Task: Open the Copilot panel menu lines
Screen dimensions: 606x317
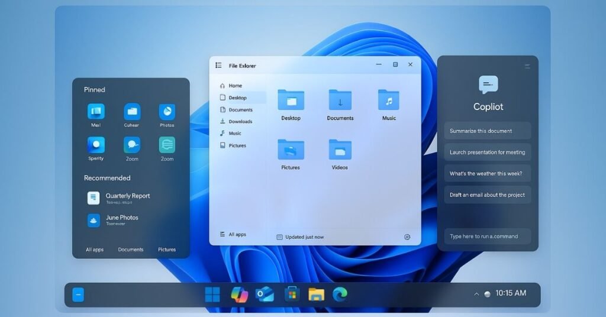Action: [527, 66]
